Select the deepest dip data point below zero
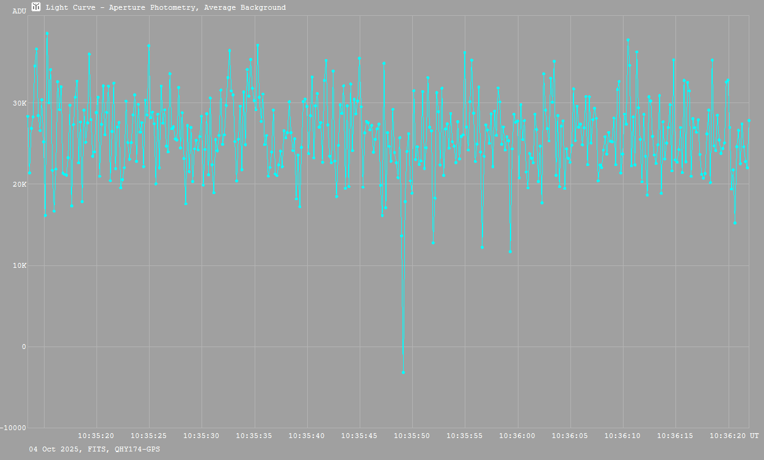 tap(403, 372)
